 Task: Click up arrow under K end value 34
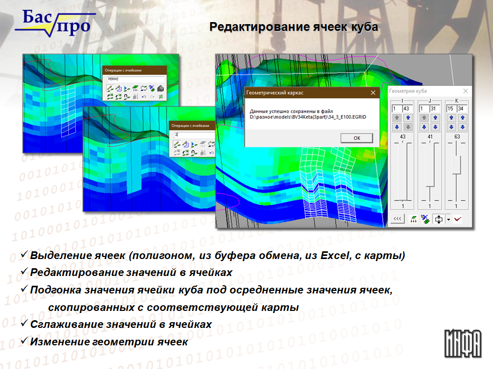(x=463, y=118)
